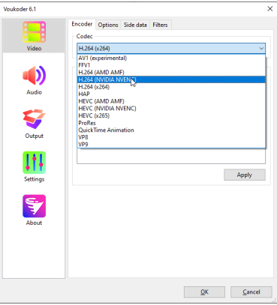Open the Filters tab
277x305 pixels.
click(160, 25)
